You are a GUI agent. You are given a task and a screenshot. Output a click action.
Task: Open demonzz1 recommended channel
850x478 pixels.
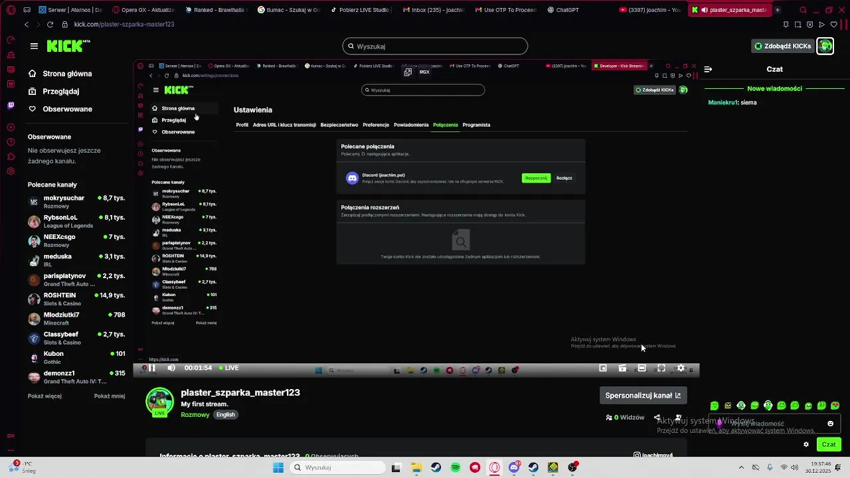point(76,377)
